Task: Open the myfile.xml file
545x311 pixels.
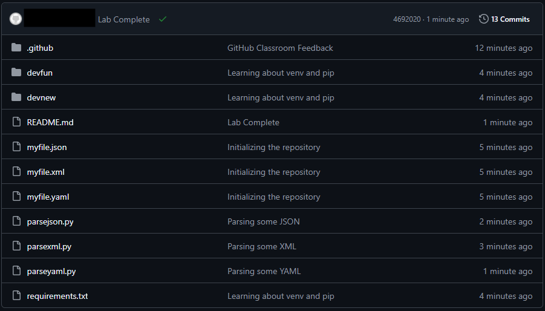Action: [45, 172]
